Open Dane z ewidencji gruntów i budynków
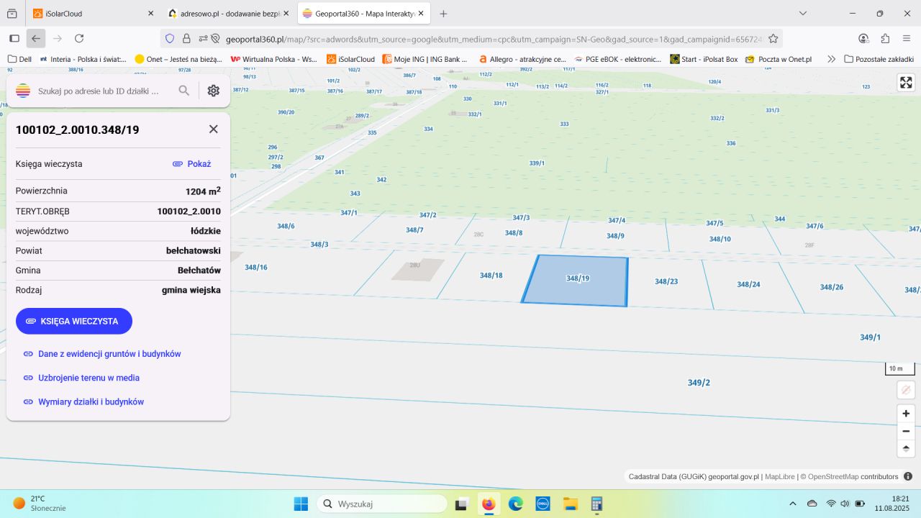 109,354
